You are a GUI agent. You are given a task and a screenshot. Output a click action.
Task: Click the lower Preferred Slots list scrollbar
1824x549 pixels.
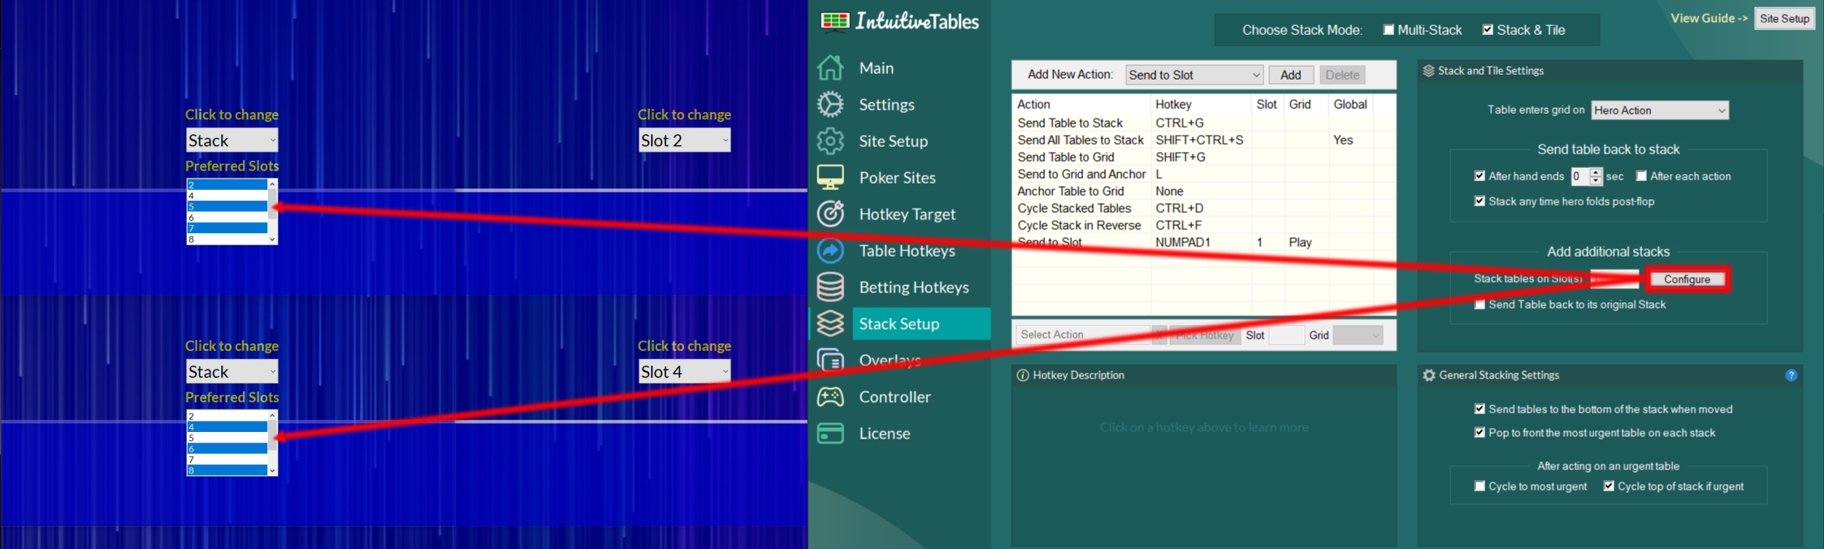pyautogui.click(x=272, y=443)
